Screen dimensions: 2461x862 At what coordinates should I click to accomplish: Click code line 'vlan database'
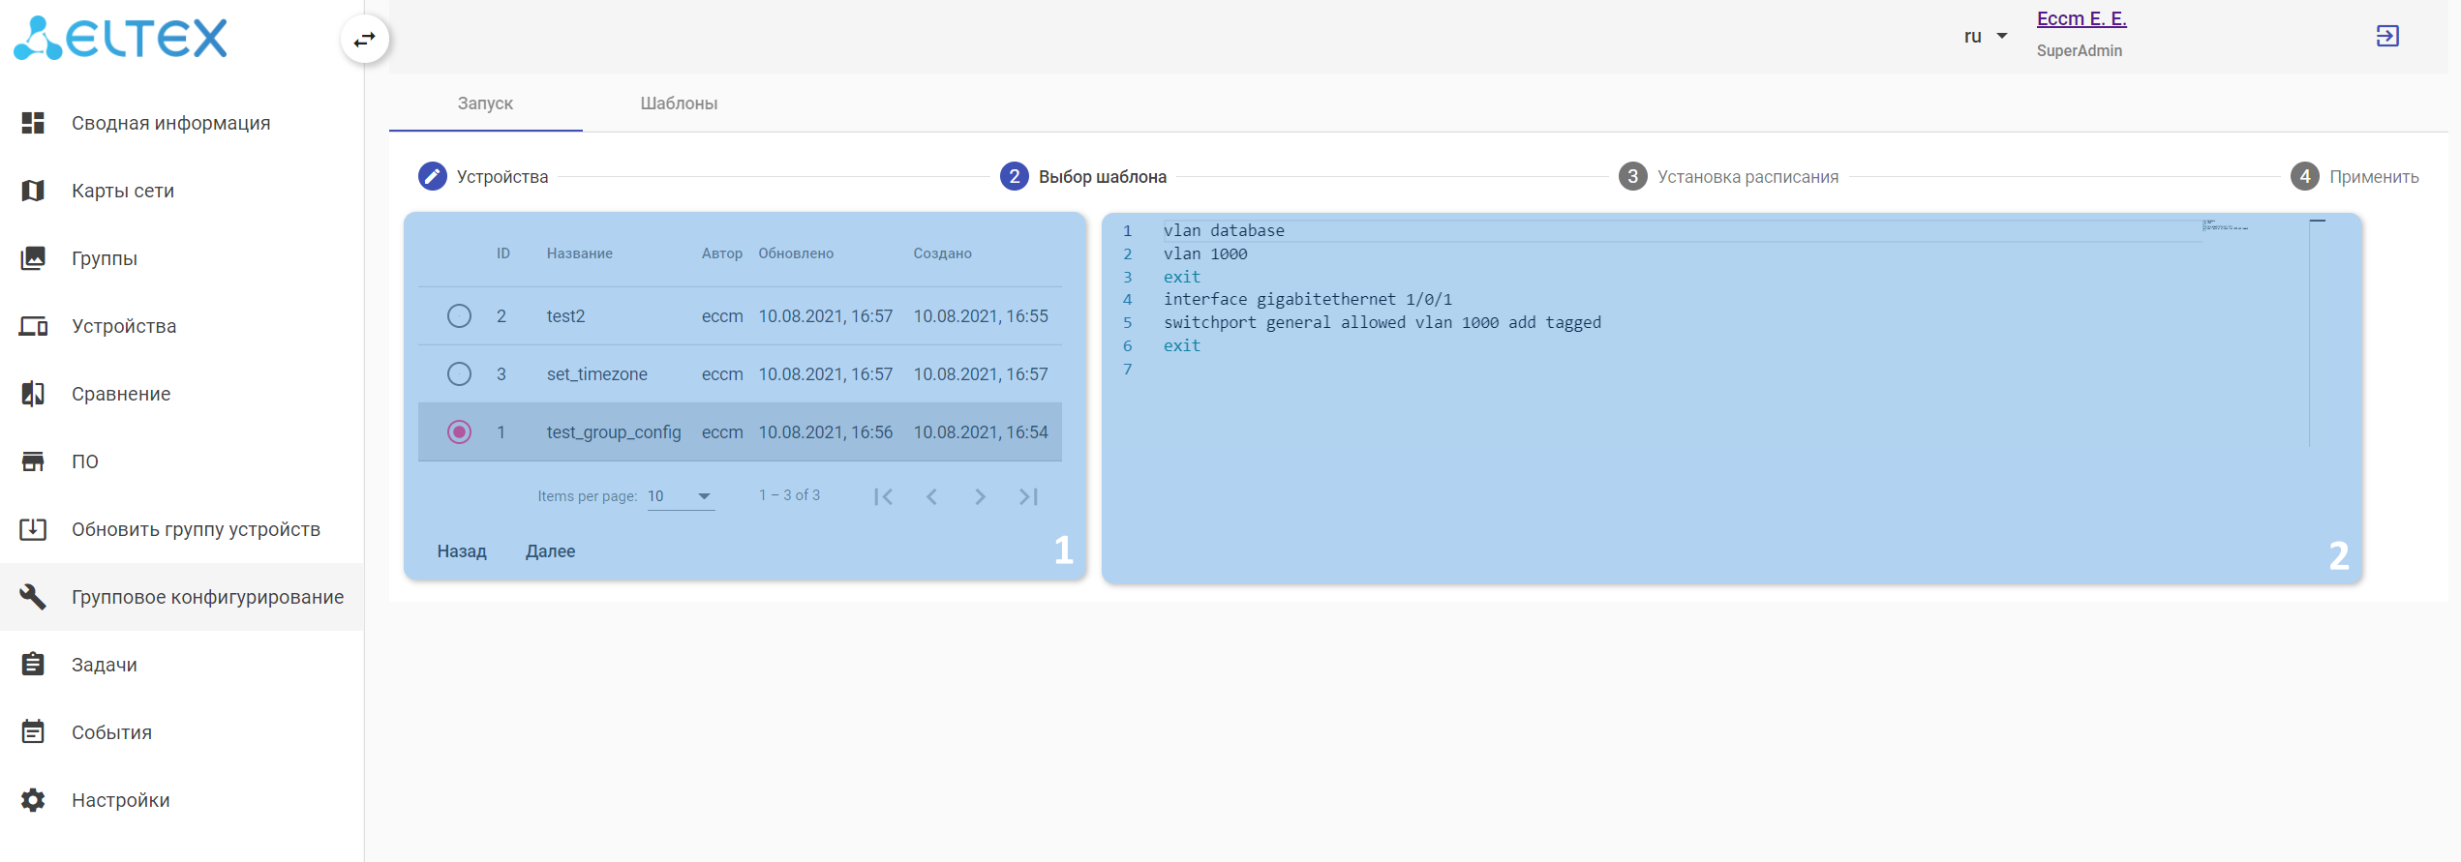coord(1224,230)
